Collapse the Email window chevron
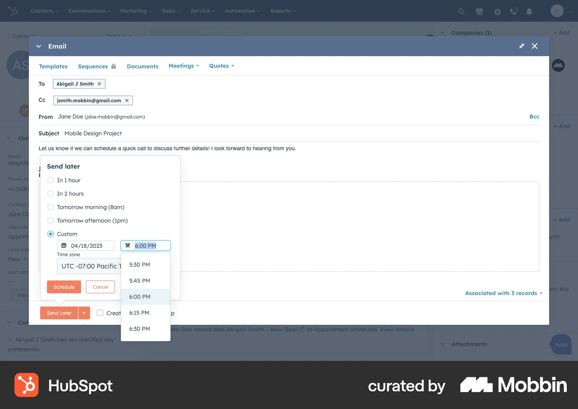This screenshot has height=409, width=578. point(39,46)
